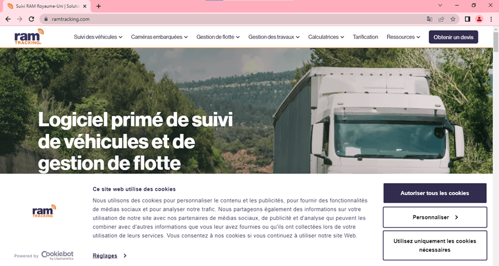Open Ressources menu item
Image resolution: width=499 pixels, height=266 pixels.
point(403,37)
